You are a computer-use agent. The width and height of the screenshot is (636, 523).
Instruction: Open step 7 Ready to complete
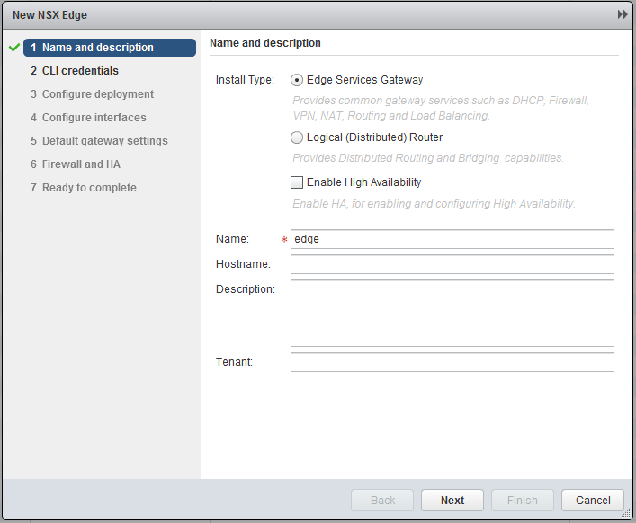[89, 188]
